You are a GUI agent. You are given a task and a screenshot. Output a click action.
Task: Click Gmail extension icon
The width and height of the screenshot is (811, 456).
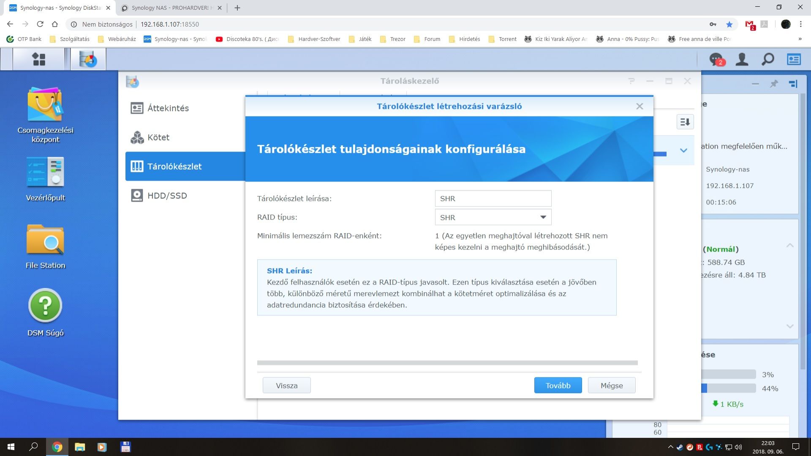750,24
